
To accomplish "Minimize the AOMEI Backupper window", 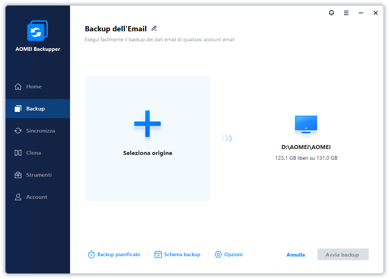I will pyautogui.click(x=361, y=13).
